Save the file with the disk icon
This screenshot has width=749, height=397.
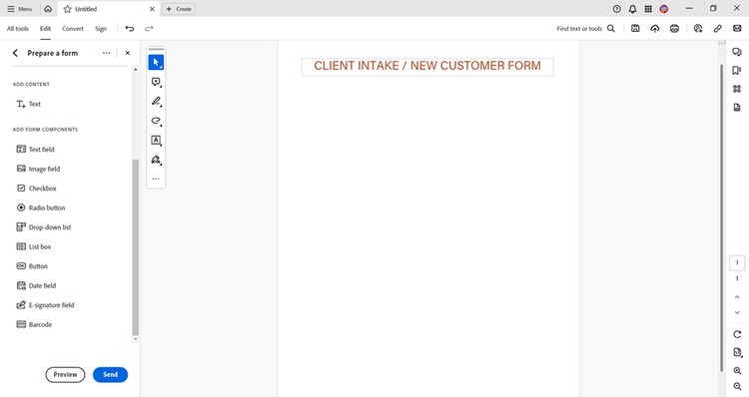tap(635, 29)
